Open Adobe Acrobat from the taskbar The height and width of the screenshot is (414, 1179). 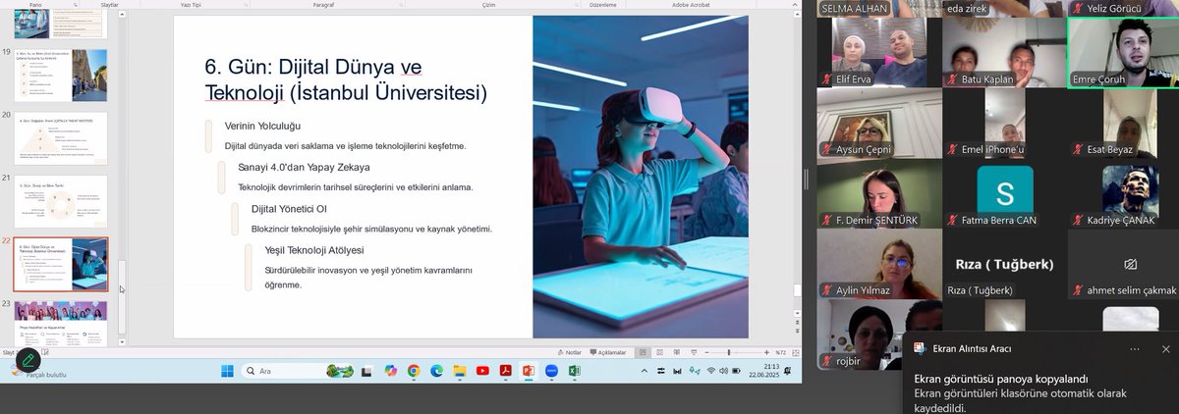pyautogui.click(x=506, y=371)
